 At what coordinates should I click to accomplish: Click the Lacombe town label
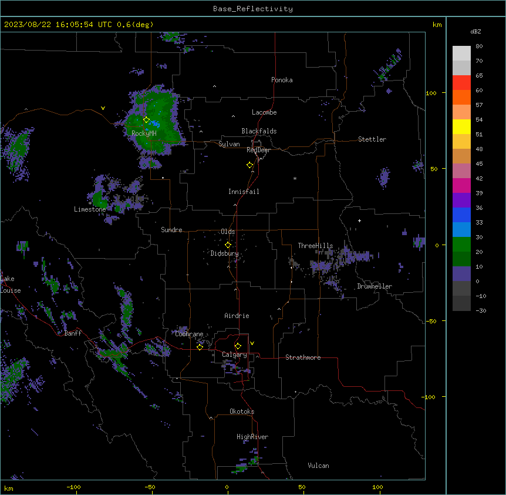pyautogui.click(x=264, y=112)
